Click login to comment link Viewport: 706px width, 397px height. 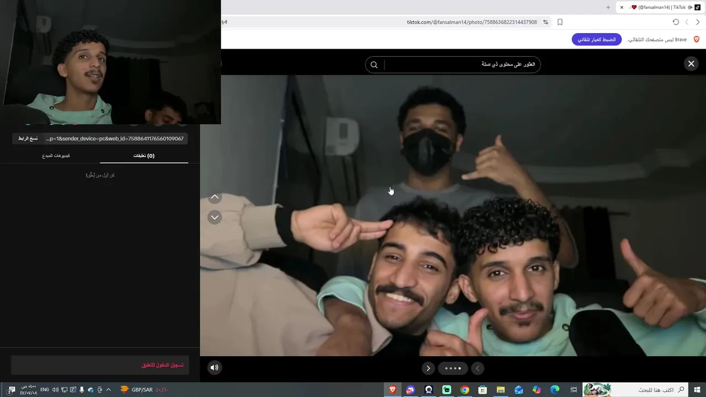point(163,365)
